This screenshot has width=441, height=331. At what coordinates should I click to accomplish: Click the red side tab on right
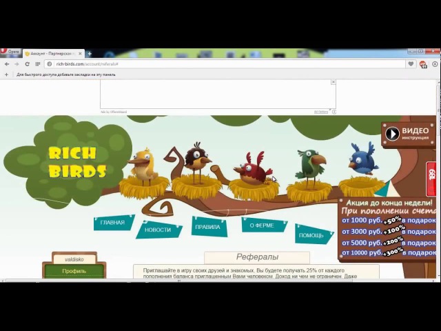(x=431, y=179)
